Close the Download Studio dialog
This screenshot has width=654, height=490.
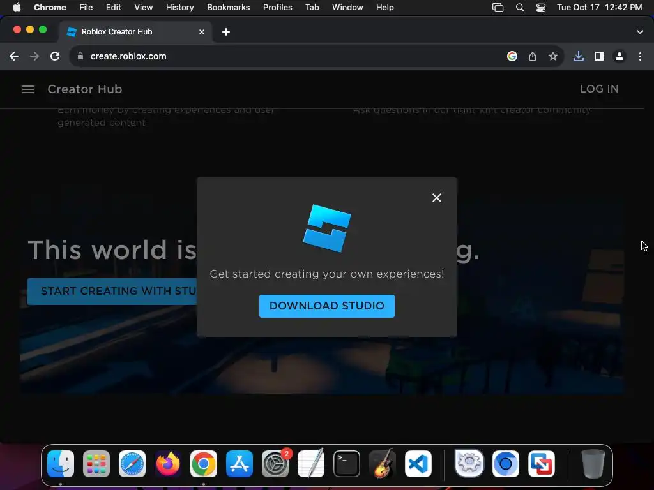click(437, 198)
